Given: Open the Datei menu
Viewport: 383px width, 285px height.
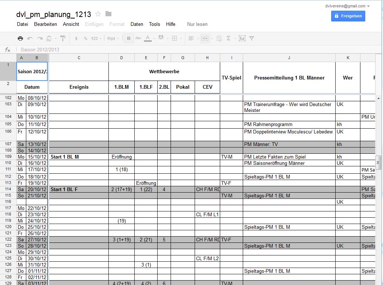Looking at the screenshot, I should [23, 24].
